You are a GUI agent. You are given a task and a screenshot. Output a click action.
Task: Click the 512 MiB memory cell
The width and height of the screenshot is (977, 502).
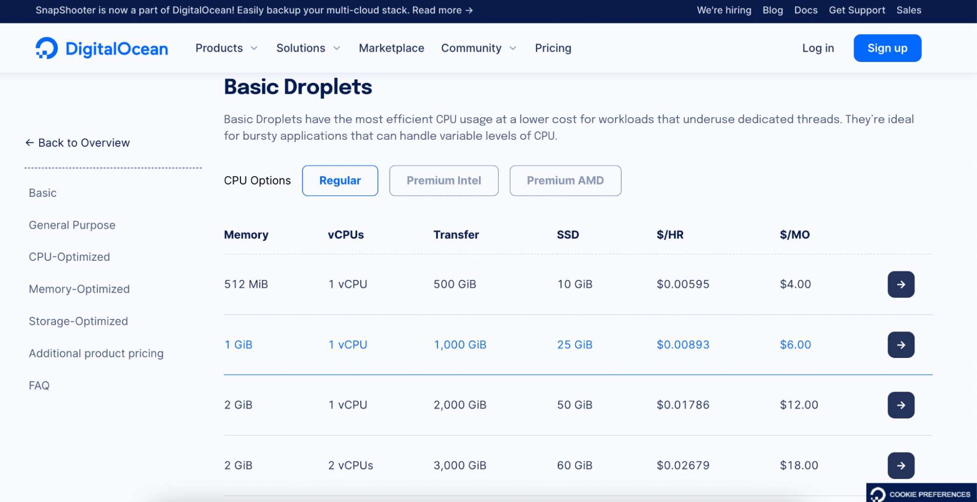pos(246,284)
